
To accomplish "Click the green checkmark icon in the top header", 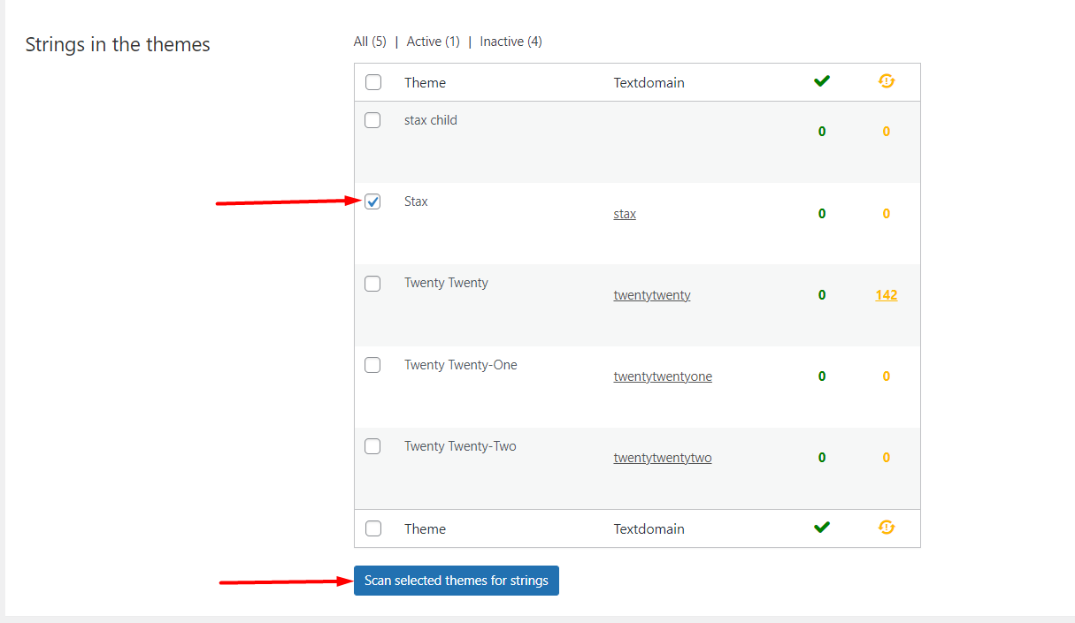I will tap(821, 81).
